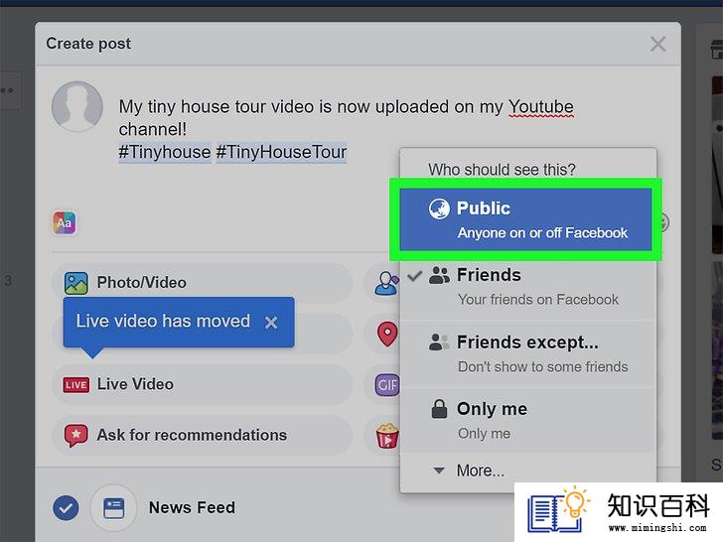The height and width of the screenshot is (542, 723).
Task: Click the Create post title
Action: click(x=88, y=44)
